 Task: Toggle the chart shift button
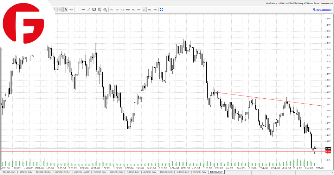[59, 9]
